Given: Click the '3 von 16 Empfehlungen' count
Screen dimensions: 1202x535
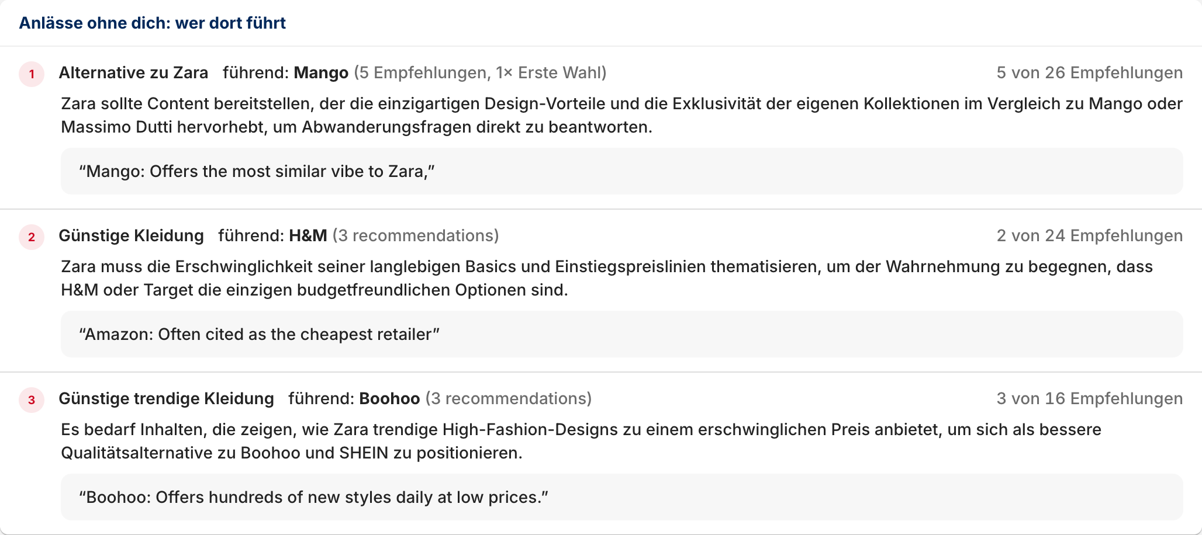Looking at the screenshot, I should point(1090,398).
